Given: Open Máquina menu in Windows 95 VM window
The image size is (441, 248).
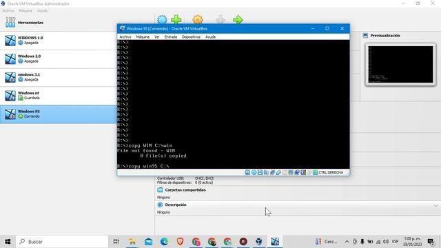Looking at the screenshot, I should click(x=143, y=37).
